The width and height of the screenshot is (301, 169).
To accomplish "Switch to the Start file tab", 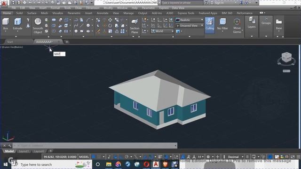I will (10, 42).
